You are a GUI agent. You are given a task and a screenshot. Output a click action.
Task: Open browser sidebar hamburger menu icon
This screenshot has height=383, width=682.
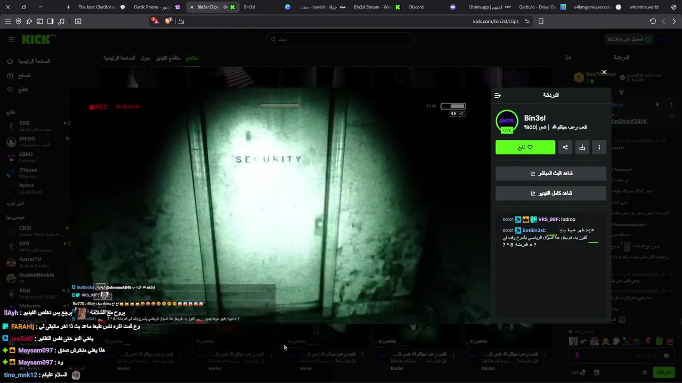(7, 21)
